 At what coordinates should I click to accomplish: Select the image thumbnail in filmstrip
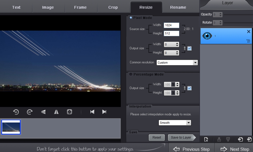[11, 127]
